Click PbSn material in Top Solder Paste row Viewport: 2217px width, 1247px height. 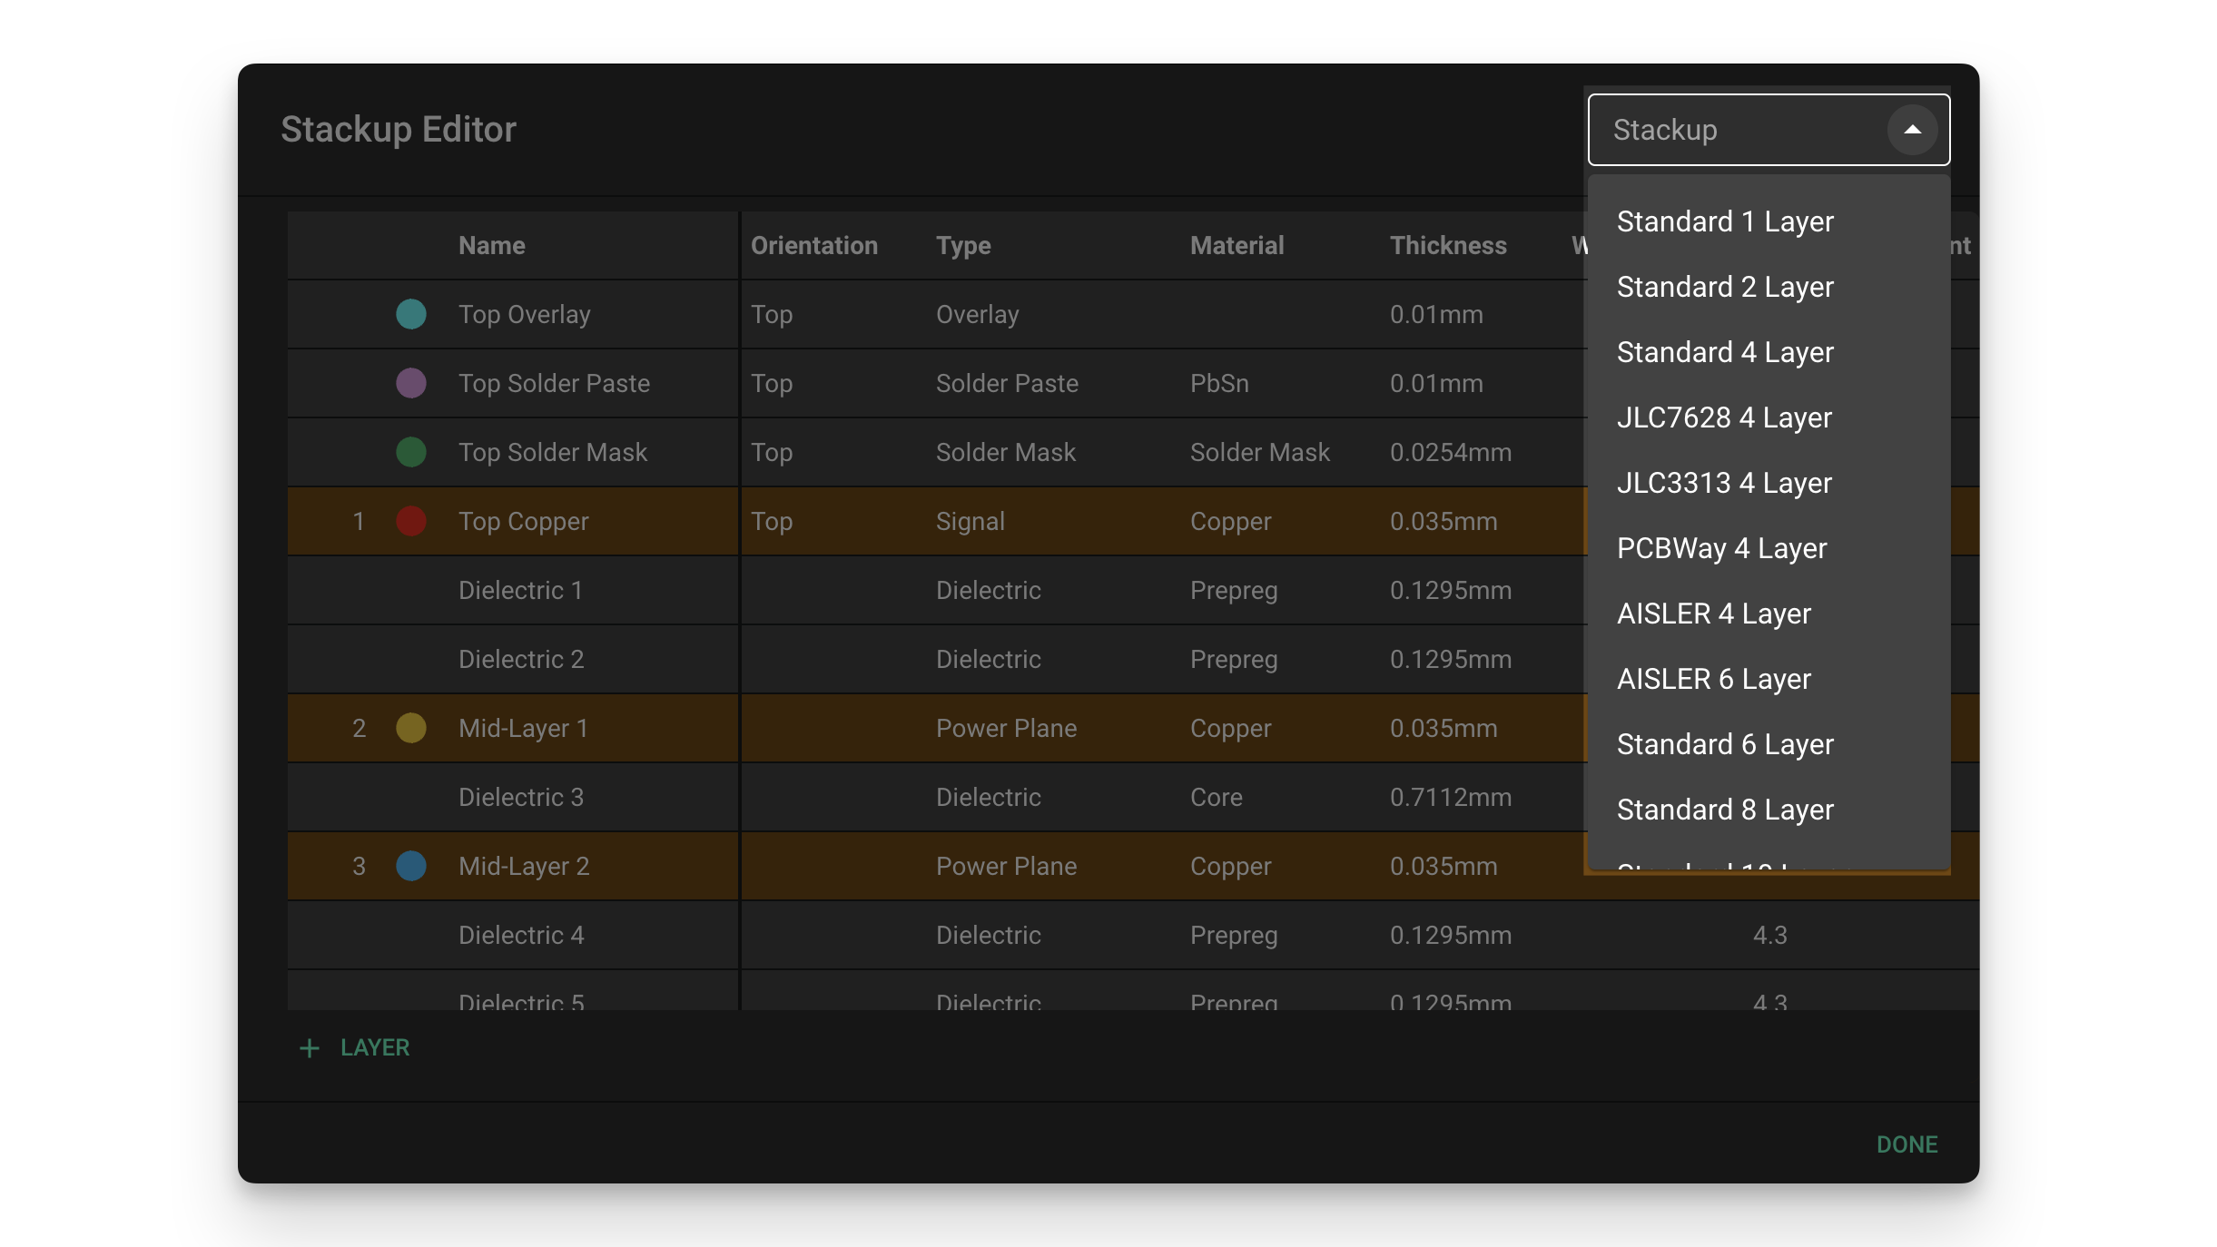click(1219, 383)
